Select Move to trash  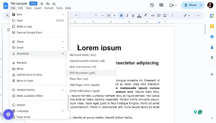pyautogui.click(x=39, y=81)
